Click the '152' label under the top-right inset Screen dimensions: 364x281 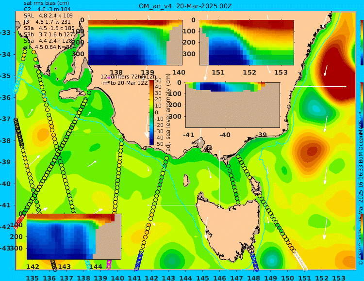(x=249, y=72)
